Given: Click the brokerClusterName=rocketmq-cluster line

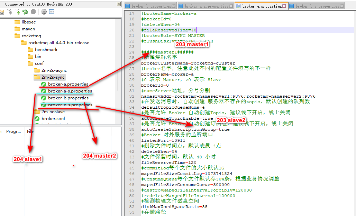Looking at the screenshot, I should click(x=188, y=63).
